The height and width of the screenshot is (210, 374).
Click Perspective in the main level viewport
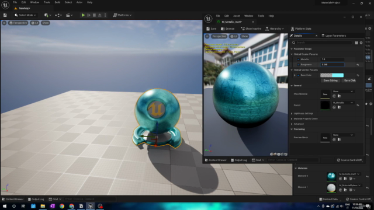click(18, 23)
